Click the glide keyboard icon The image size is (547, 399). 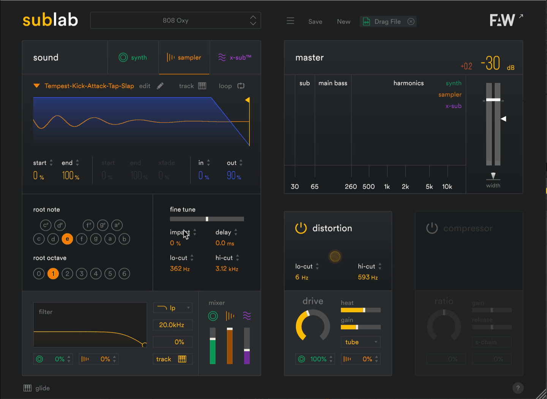pos(27,388)
